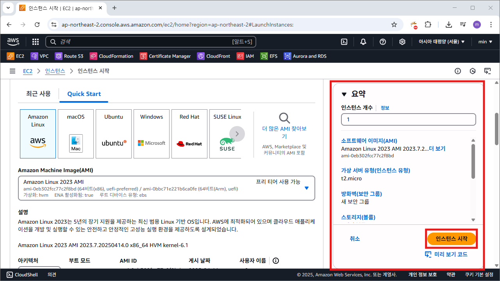Click the hexagon security icon near breadcrumbs

click(x=473, y=71)
